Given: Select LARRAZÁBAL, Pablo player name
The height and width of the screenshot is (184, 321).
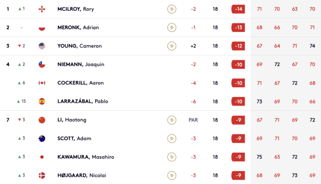Looking at the screenshot, I should [x=83, y=102].
